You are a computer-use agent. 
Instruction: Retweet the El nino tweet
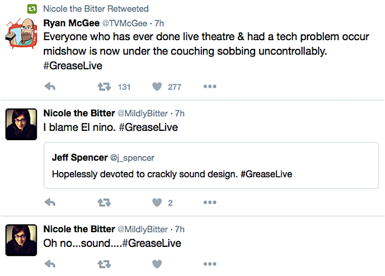104,202
